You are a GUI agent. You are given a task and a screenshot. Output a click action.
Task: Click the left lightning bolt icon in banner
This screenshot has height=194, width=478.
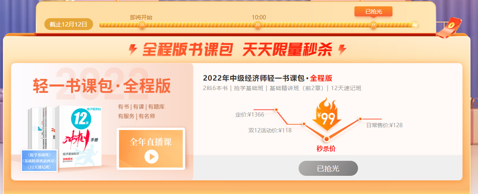tap(134, 49)
